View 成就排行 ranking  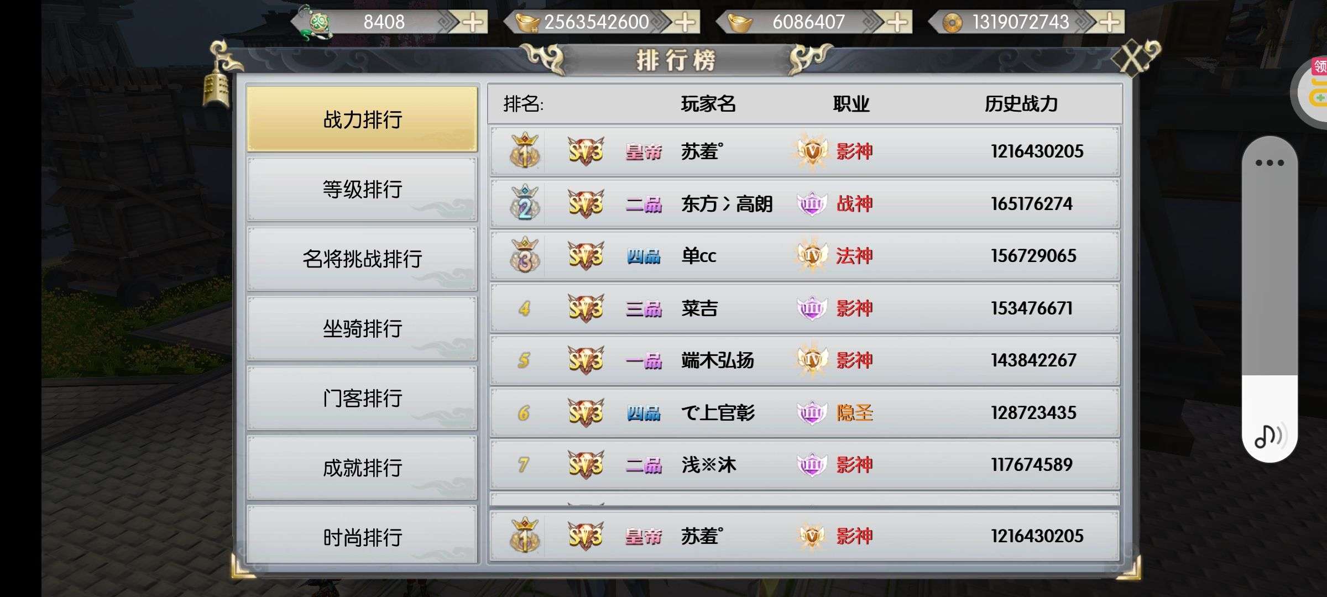tap(362, 468)
